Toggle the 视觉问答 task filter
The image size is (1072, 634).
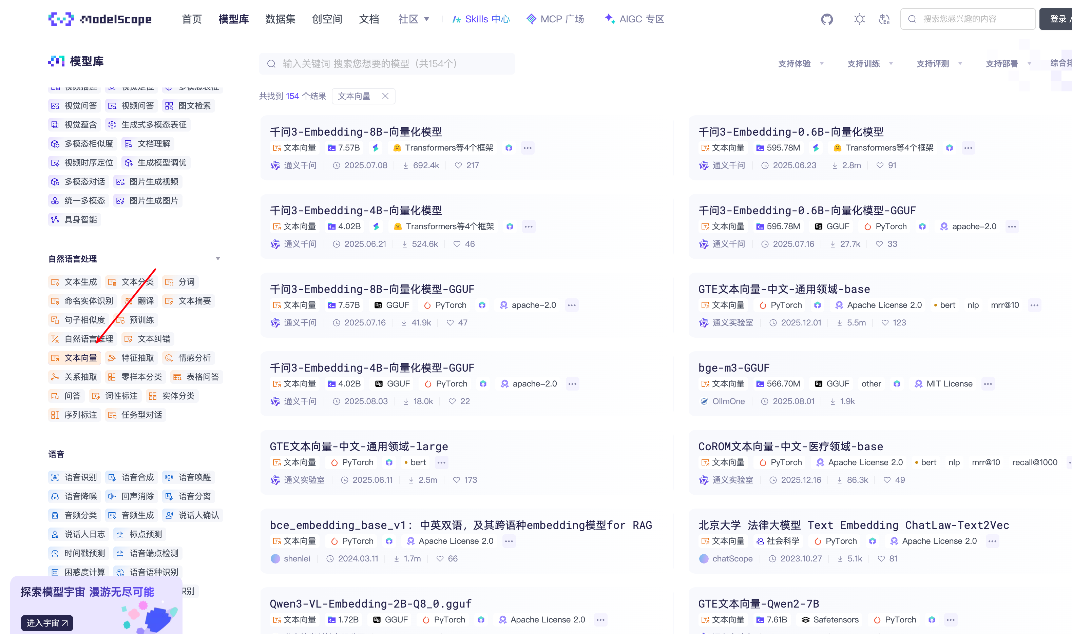tap(75, 105)
